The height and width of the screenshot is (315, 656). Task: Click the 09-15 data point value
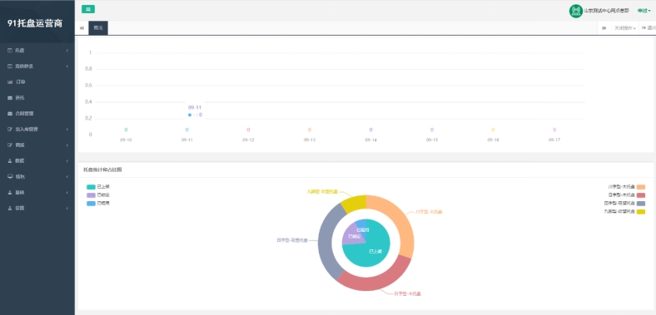pyautogui.click(x=432, y=130)
